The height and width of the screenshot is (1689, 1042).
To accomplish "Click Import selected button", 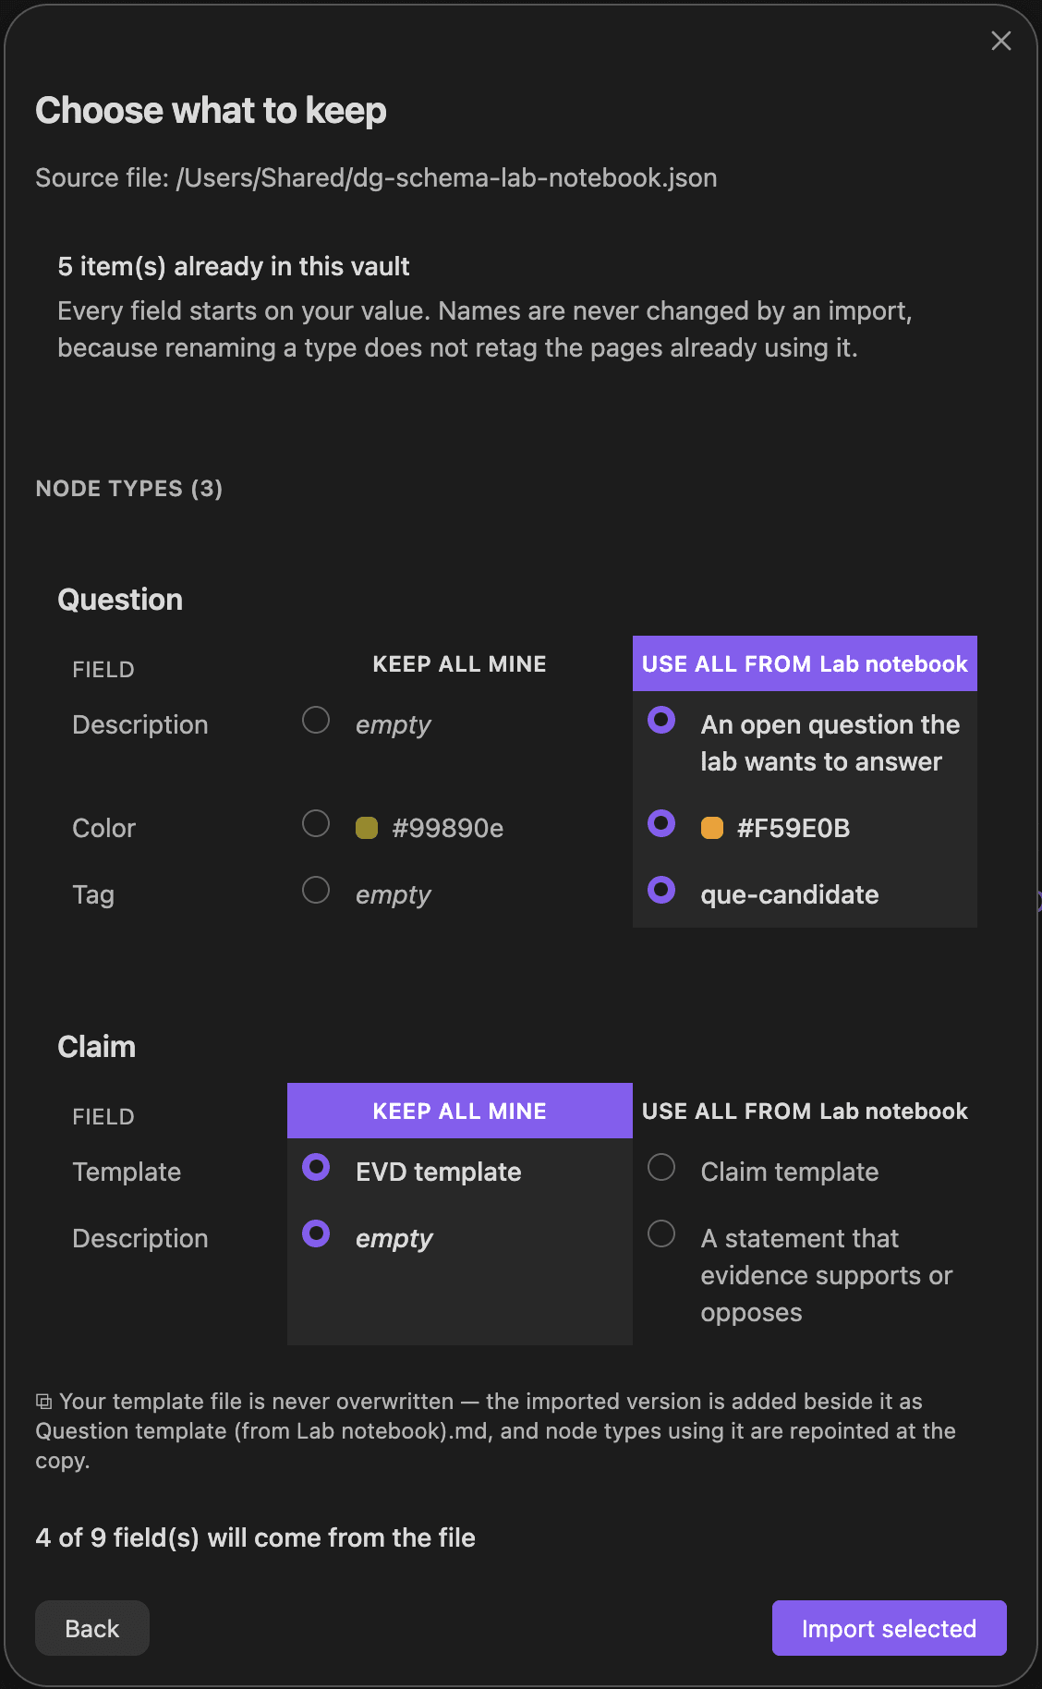I will coord(889,1628).
